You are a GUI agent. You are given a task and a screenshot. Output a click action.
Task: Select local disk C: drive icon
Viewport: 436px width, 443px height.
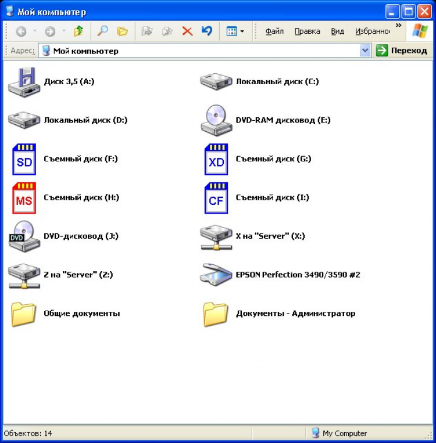pyautogui.click(x=216, y=82)
